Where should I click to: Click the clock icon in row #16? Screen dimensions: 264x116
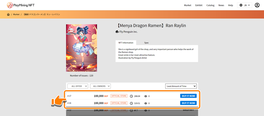click(x=131, y=103)
